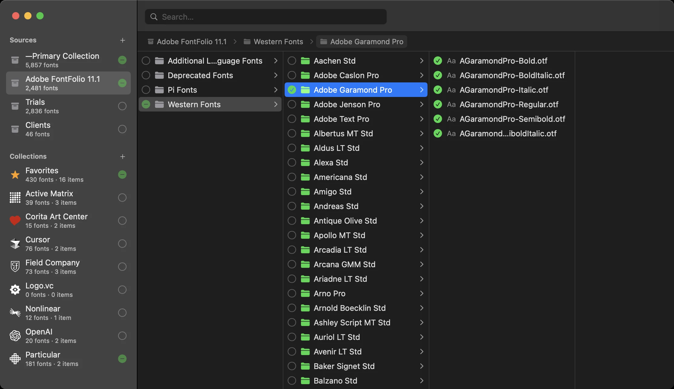Expand Adobe Jenson Pro folder chevron
Screen dimensions: 674x389
421,105
